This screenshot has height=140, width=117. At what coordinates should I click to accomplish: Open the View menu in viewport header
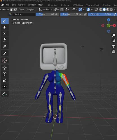click(22, 10)
